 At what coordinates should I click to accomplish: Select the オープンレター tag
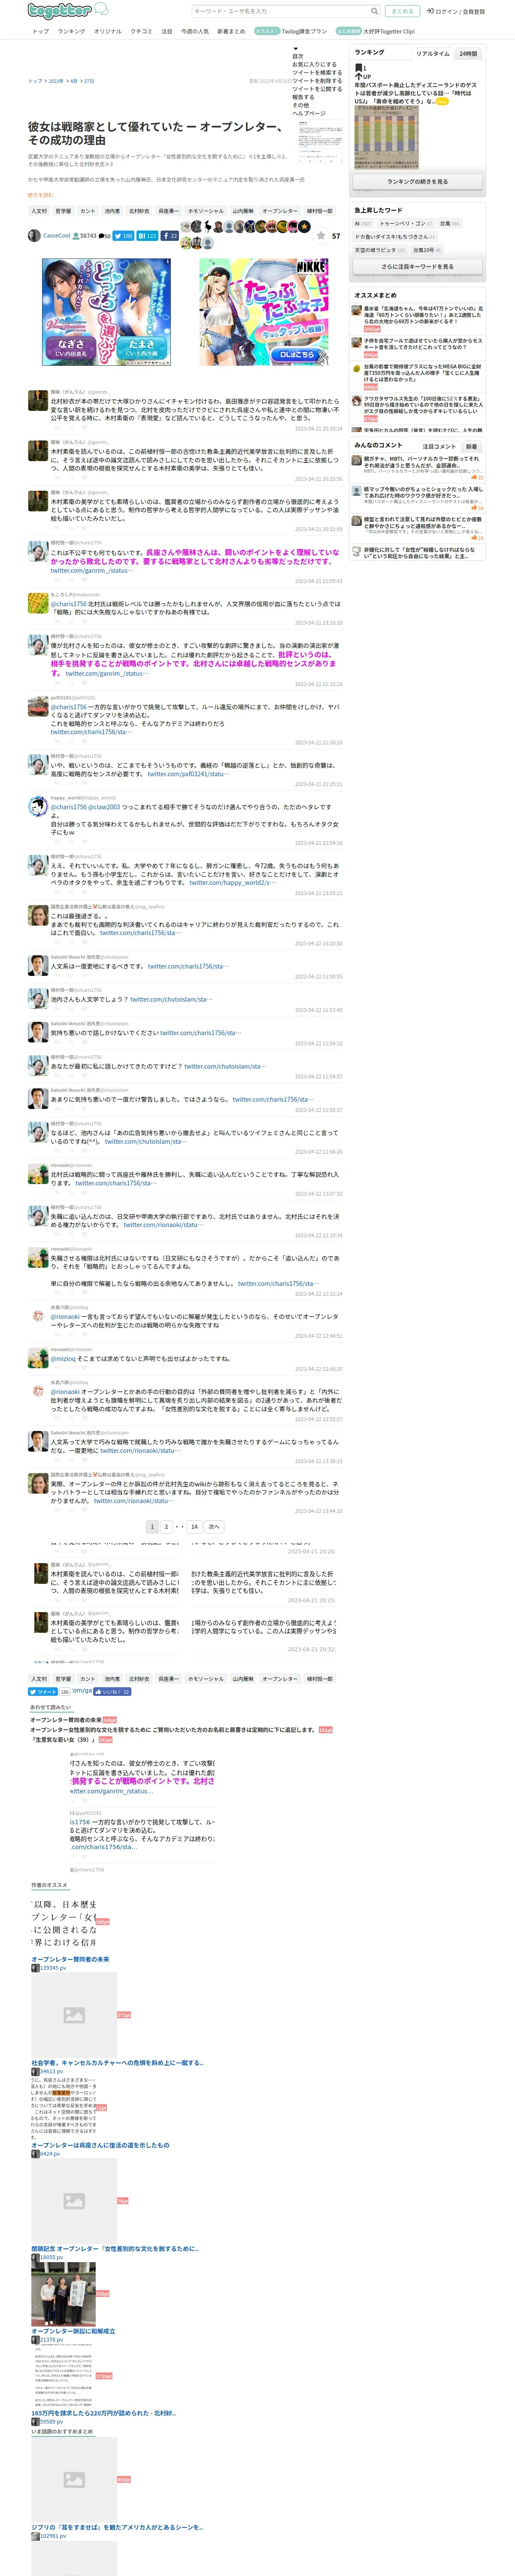tap(280, 211)
